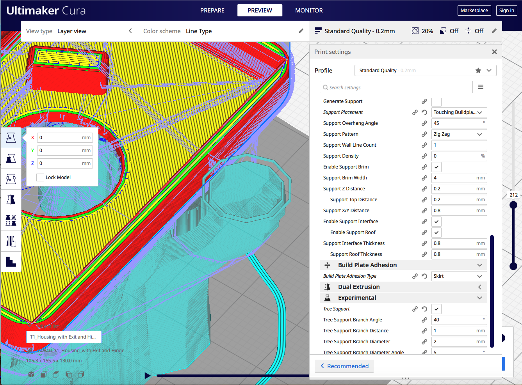Viewport: 522px width, 385px height.
Task: Click the Dual Extrusion section icon
Action: pos(327,287)
